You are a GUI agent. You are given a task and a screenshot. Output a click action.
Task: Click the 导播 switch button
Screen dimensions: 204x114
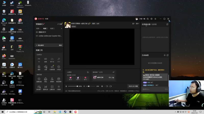coord(60,24)
